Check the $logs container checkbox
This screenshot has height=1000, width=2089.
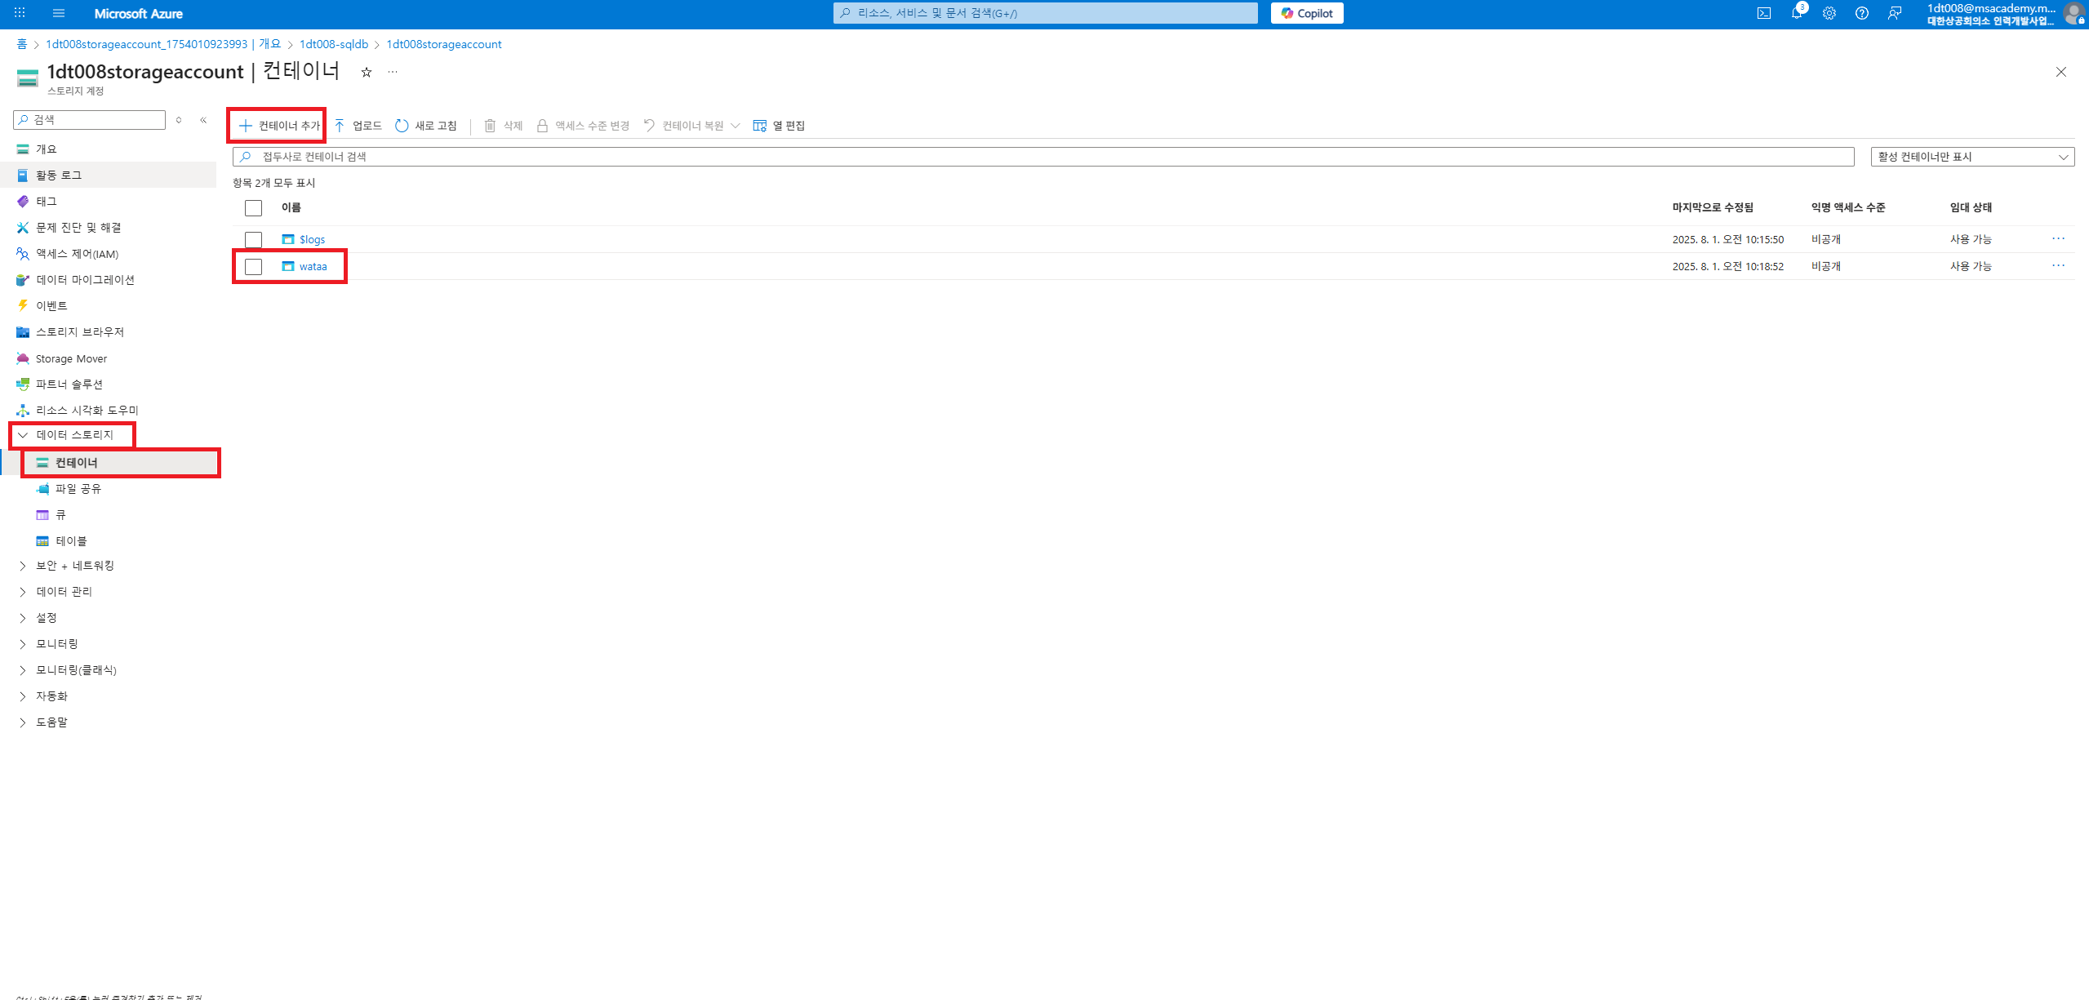253,239
